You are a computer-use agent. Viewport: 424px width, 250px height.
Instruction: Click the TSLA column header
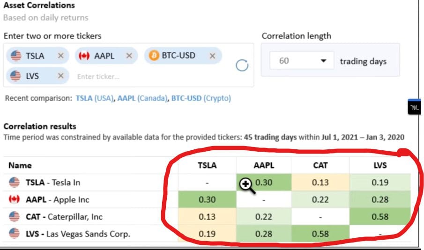[207, 165]
